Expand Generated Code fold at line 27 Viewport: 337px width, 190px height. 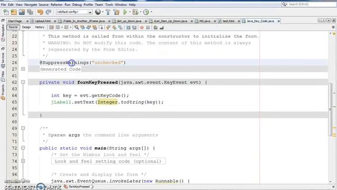[x=23, y=69]
